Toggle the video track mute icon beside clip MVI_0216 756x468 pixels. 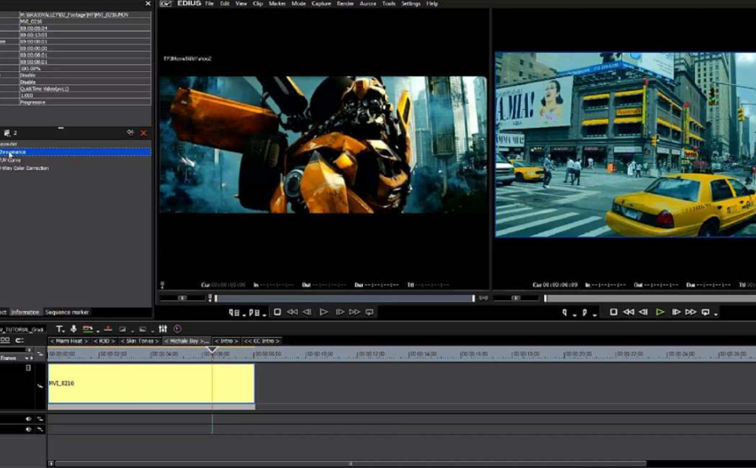[28, 368]
